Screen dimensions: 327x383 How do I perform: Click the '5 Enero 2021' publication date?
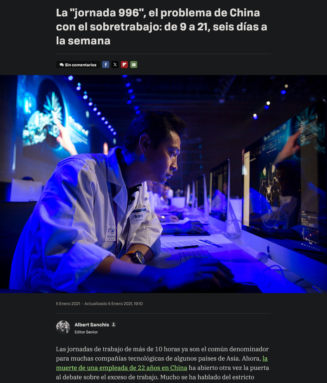click(68, 304)
